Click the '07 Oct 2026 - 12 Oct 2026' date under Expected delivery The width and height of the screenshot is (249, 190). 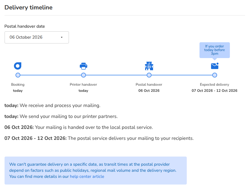(x=215, y=91)
